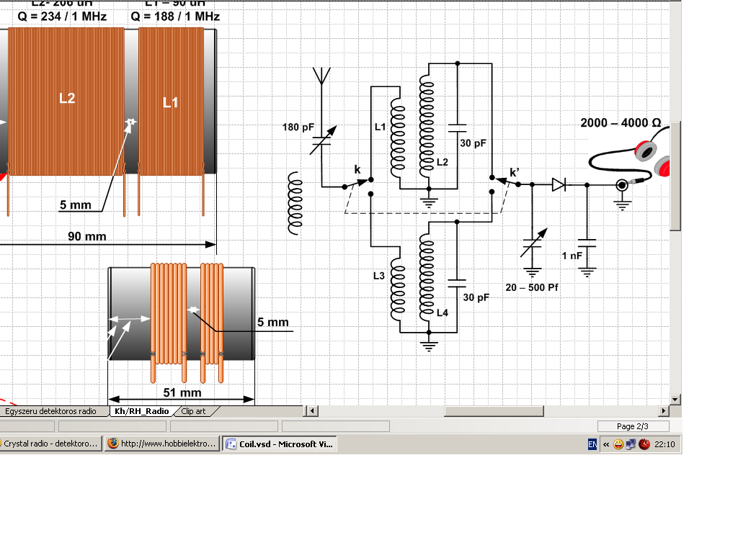Click the 90 mm dimension label
The image size is (738, 553).
click(x=87, y=236)
